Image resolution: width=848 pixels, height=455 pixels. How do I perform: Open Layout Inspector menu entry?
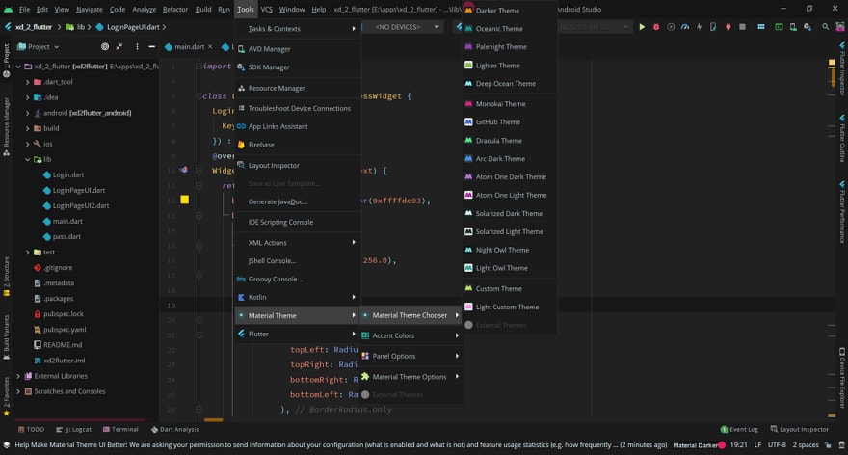298,166
